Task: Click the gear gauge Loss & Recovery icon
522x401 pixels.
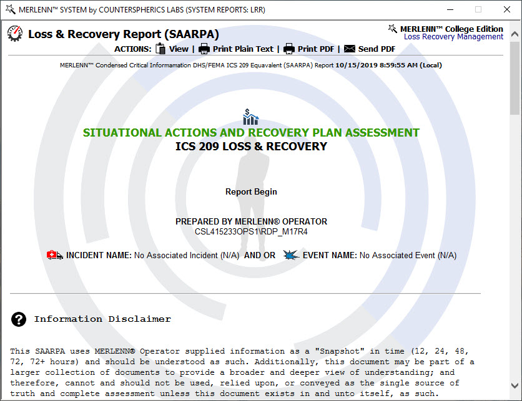Action: (x=15, y=34)
